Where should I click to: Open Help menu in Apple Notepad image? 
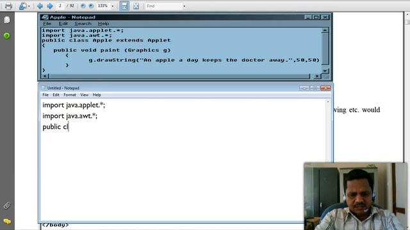pyautogui.click(x=103, y=24)
